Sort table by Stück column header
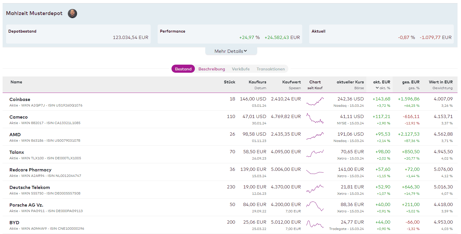Viewport: 461px width, 234px height. pyautogui.click(x=229, y=82)
